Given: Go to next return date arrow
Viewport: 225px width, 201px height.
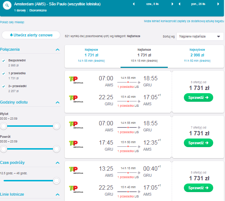Looking at the screenshot, I should [x=218, y=4].
